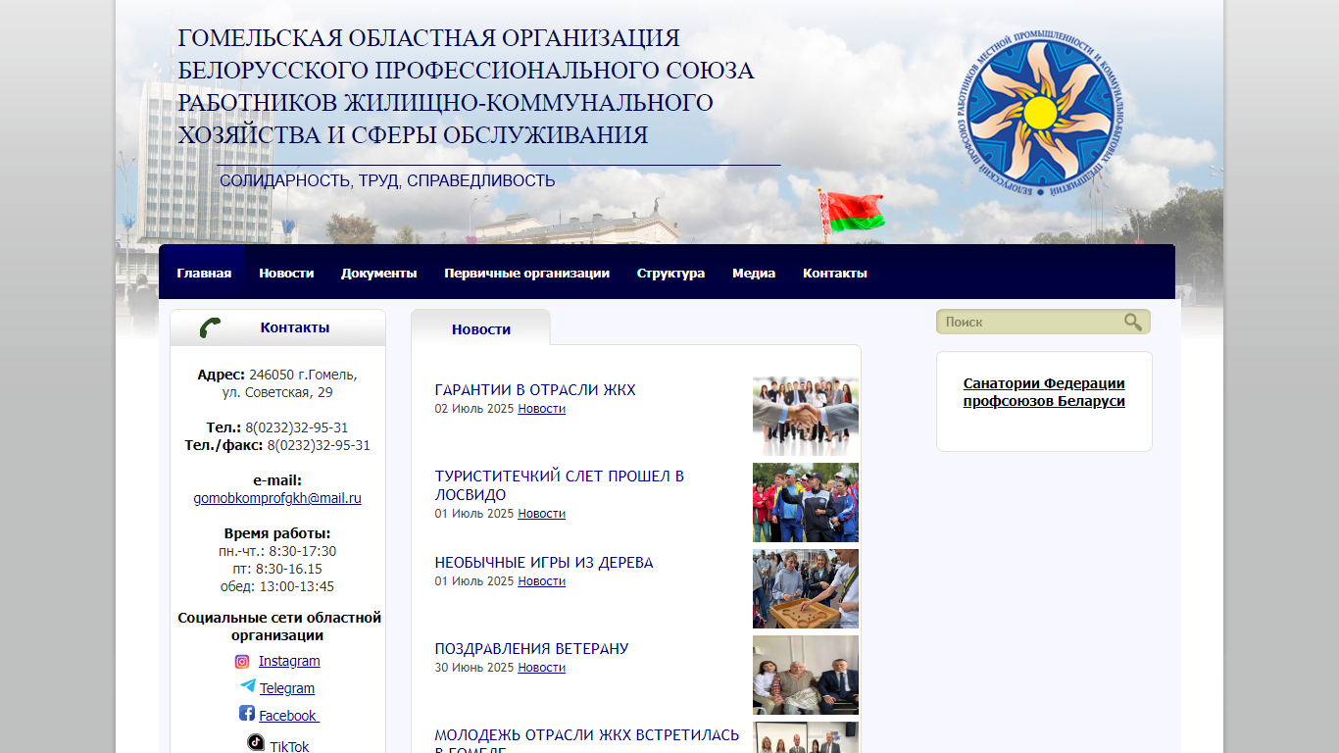This screenshot has height=753, width=1339.
Task: Open the Контакты menu item in navigation bar
Action: (835, 273)
